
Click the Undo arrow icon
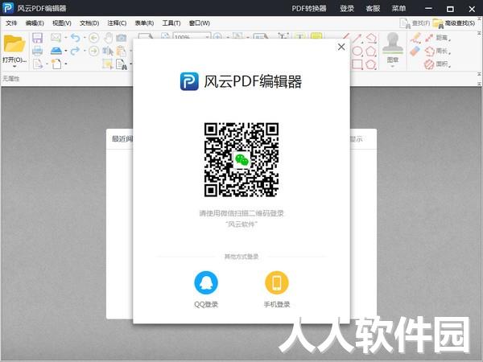click(75, 38)
